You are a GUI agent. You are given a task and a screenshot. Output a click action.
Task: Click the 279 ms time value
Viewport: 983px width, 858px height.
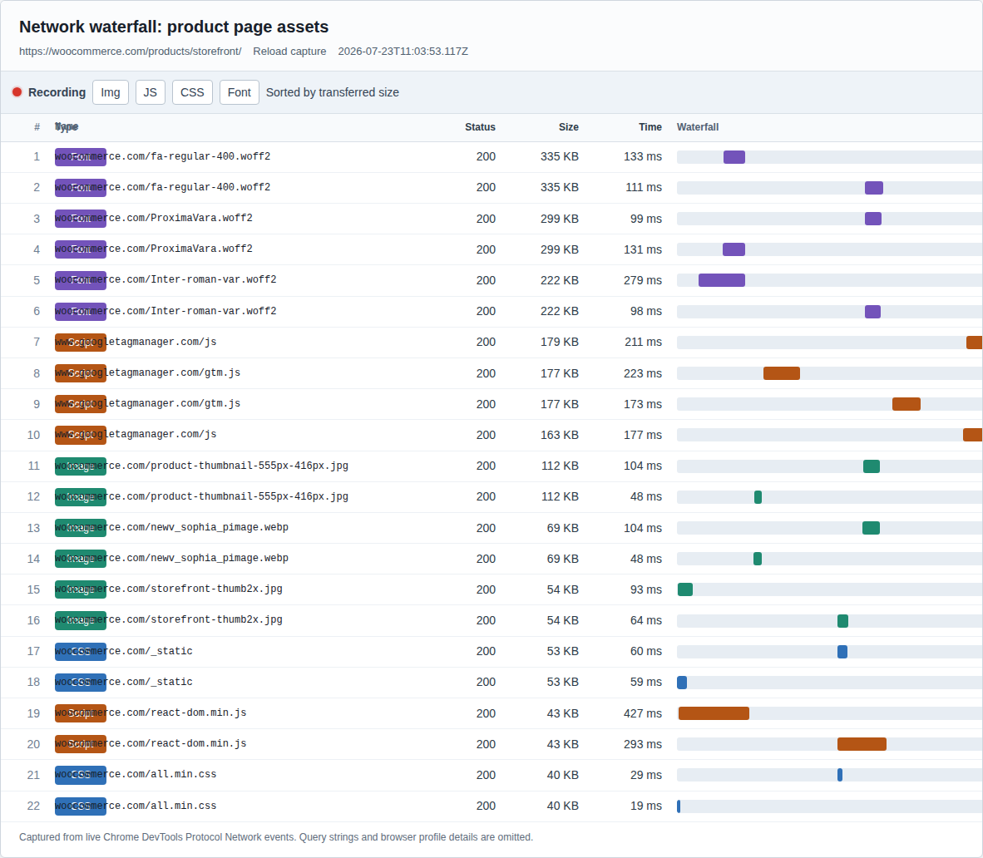(x=643, y=280)
